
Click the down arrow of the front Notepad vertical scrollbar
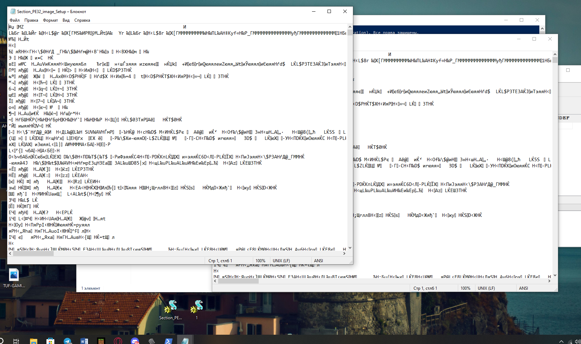point(350,247)
